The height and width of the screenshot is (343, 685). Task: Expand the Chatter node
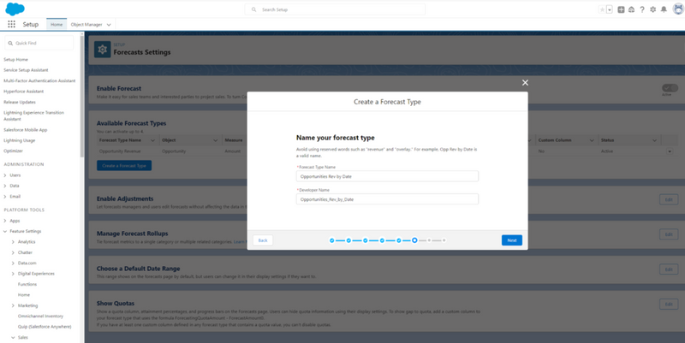13,252
